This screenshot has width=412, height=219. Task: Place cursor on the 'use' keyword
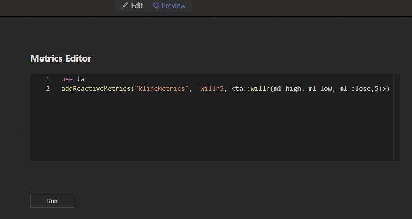pos(67,79)
